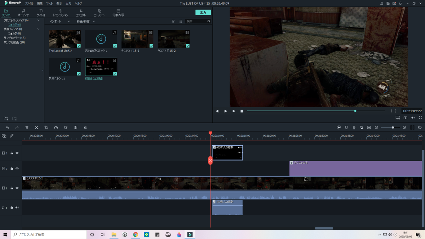Open the インポート dropdown
Viewport: 425px width, 239px height.
click(60, 21)
